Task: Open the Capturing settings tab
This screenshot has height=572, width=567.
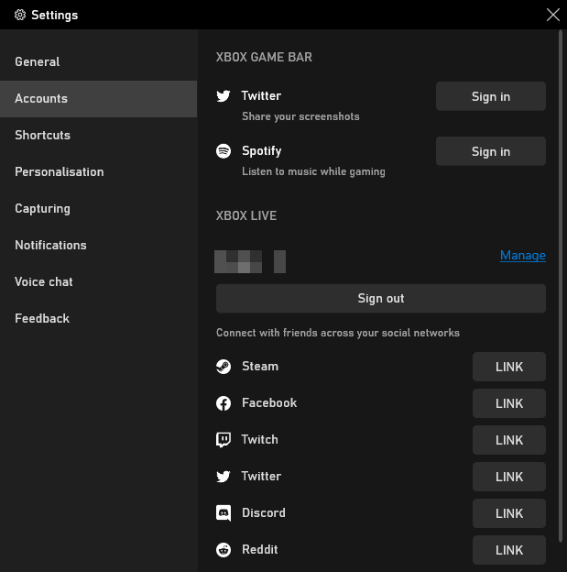Action: tap(98, 209)
